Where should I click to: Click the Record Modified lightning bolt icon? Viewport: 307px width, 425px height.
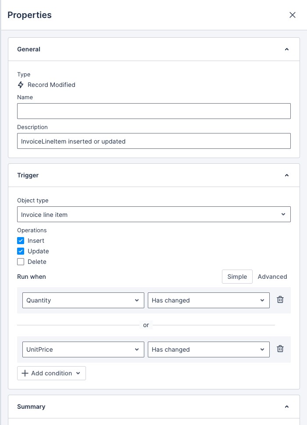coord(21,85)
